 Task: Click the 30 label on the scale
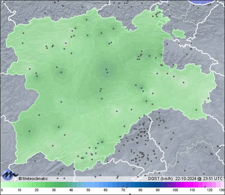[54, 190]
